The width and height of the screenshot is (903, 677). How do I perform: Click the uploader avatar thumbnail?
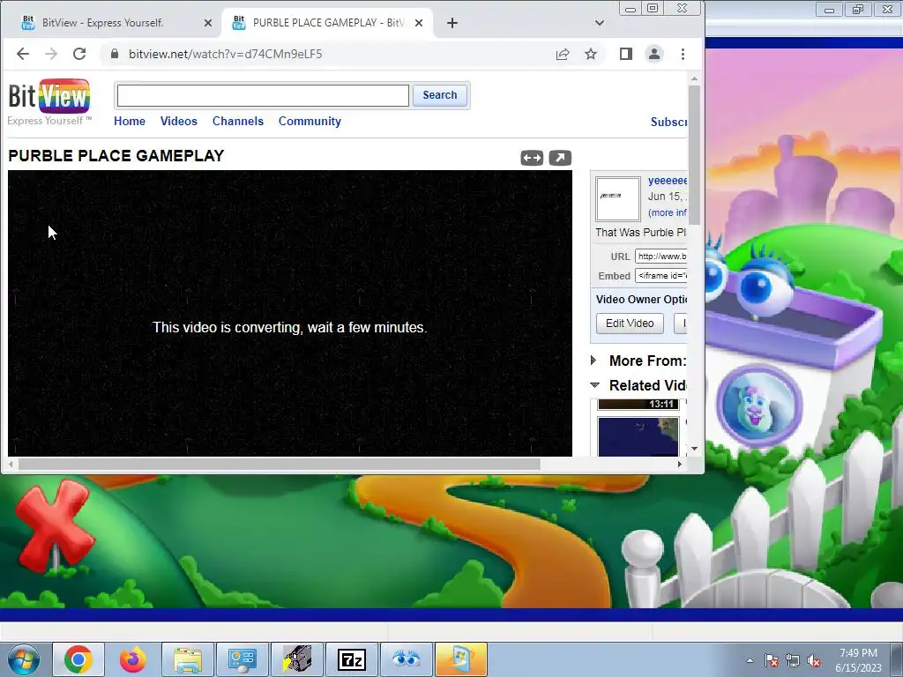point(618,198)
